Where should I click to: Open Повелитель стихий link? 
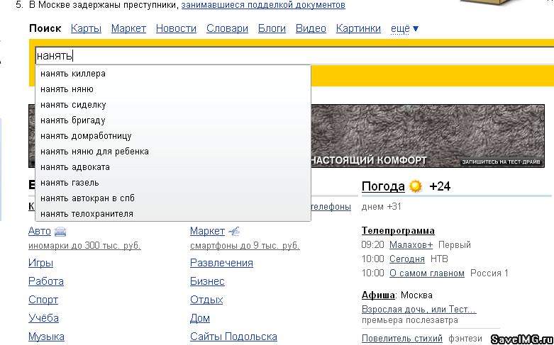pyautogui.click(x=402, y=339)
